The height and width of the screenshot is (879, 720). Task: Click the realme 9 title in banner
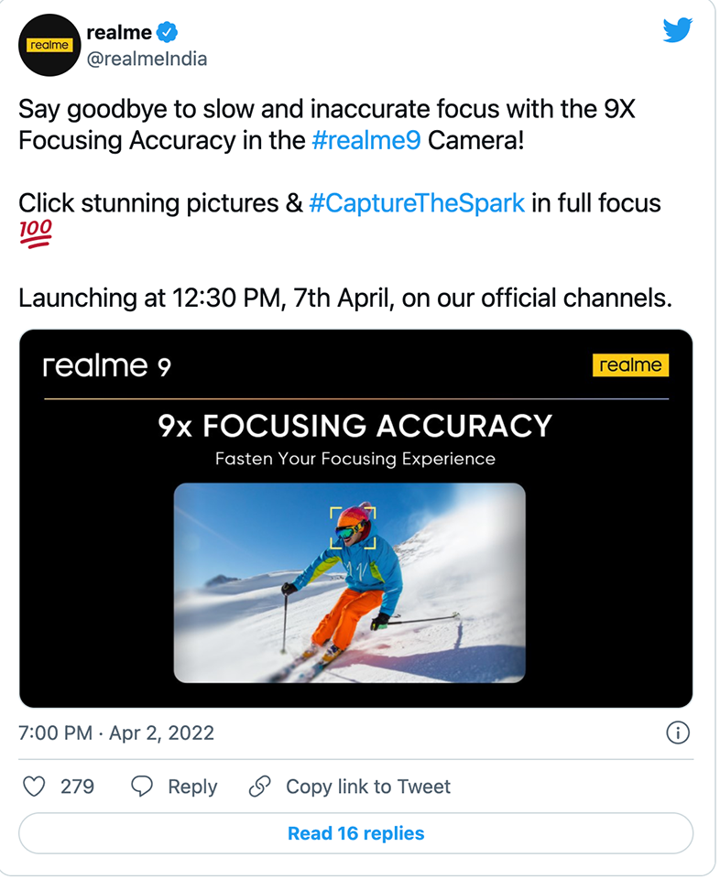pyautogui.click(x=106, y=366)
